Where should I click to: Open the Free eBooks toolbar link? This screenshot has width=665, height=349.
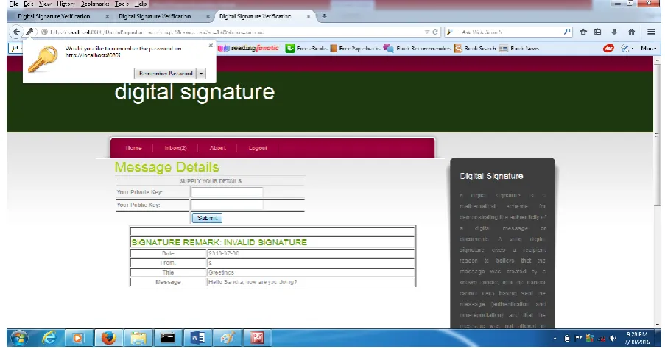pos(306,49)
